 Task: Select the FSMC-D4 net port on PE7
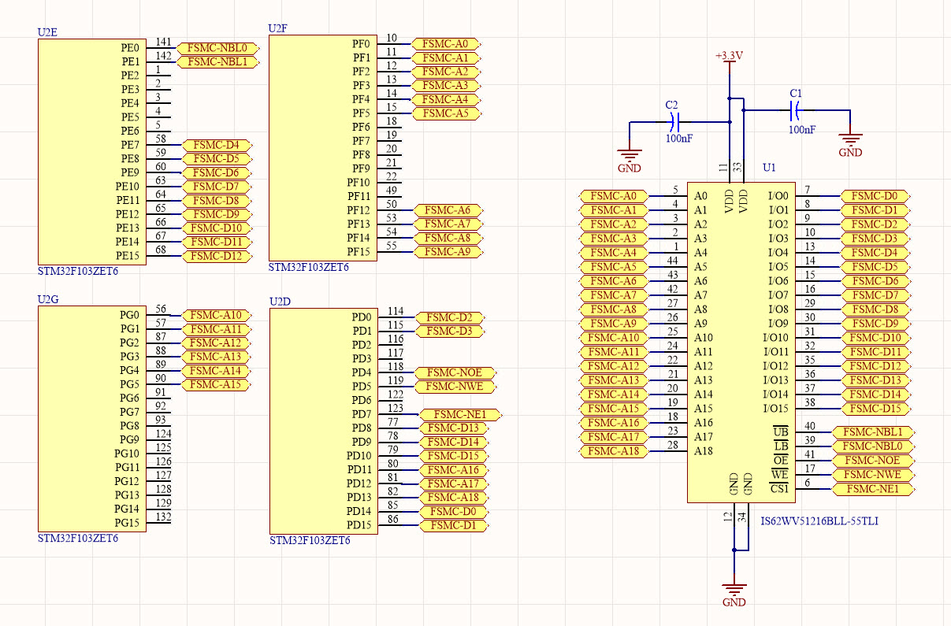(217, 145)
